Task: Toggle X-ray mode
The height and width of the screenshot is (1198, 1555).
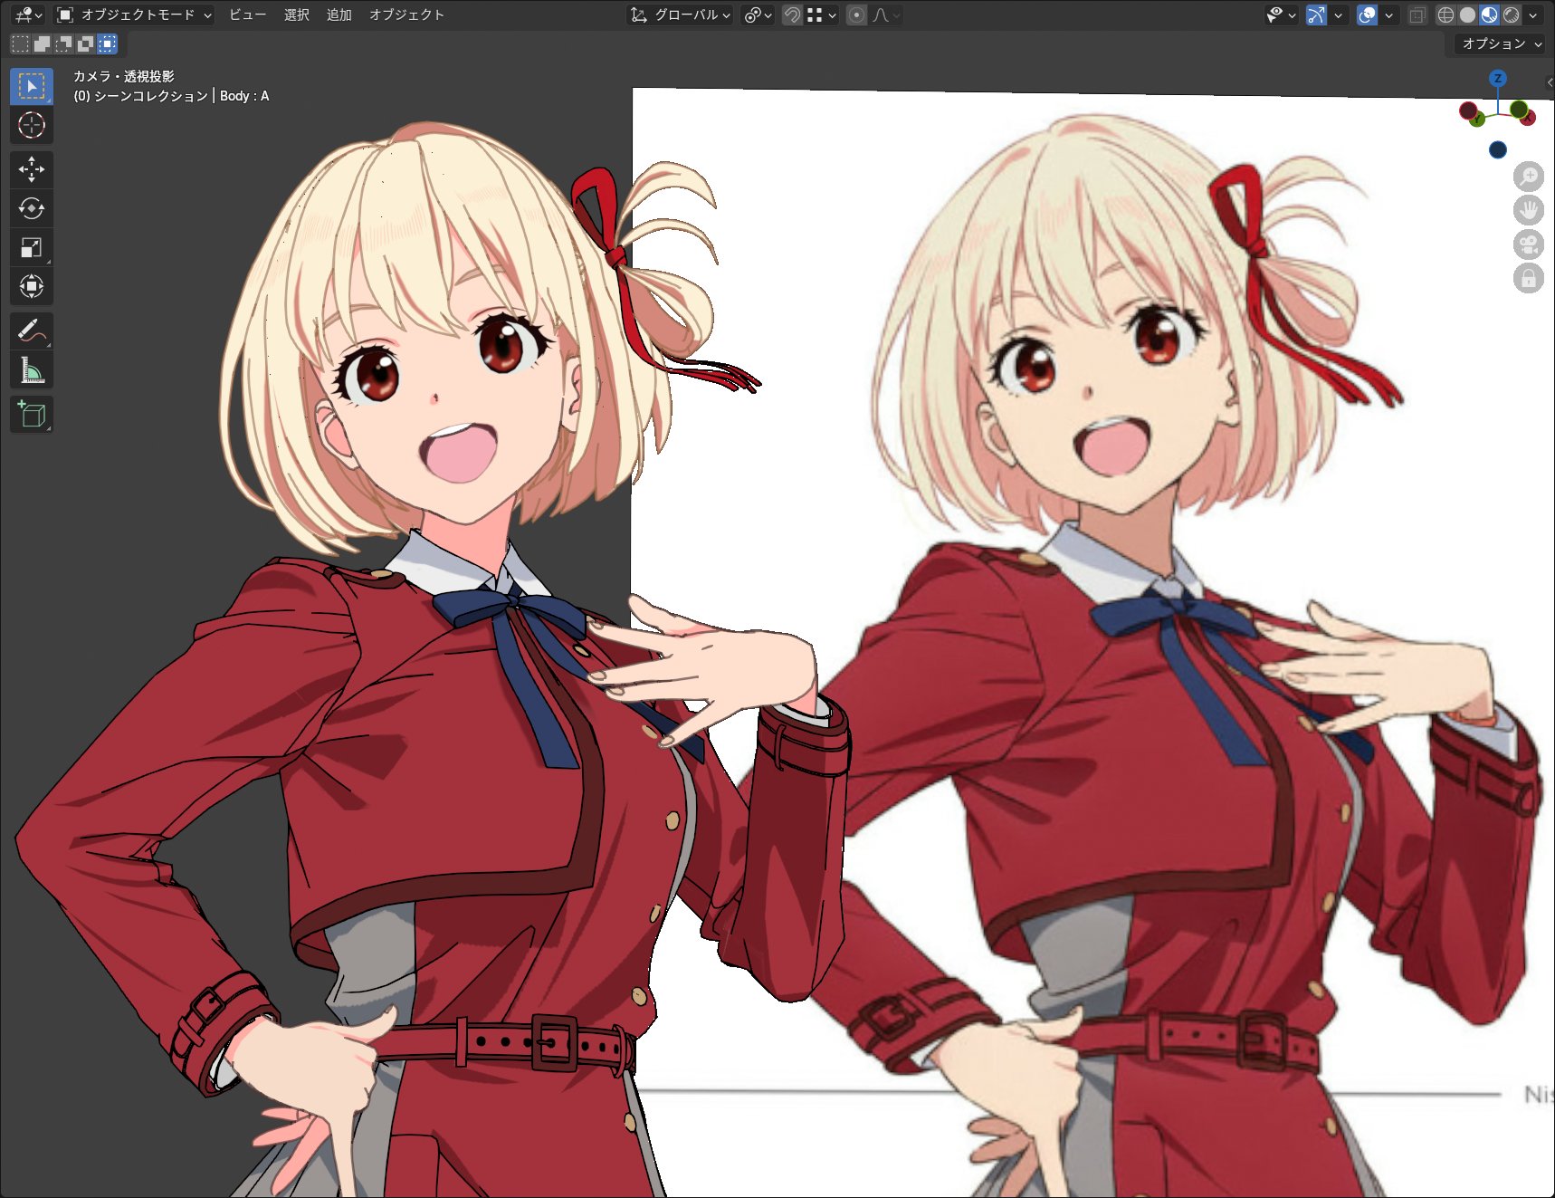Action: 1417,14
